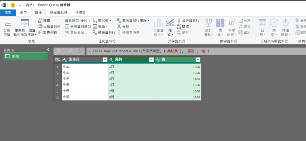Collapse the 查詢 queries pane with arrow

click(x=48, y=50)
